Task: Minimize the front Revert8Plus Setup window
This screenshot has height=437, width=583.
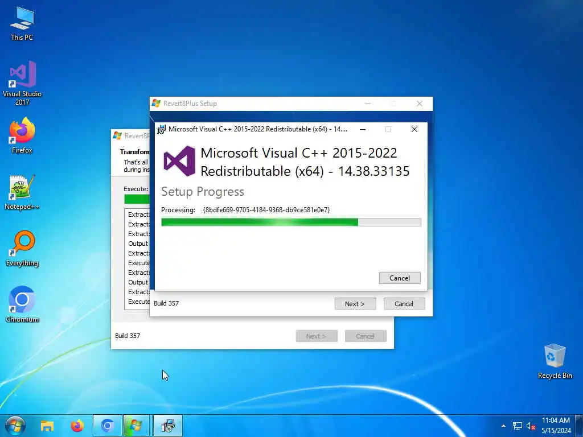Action: click(x=368, y=104)
